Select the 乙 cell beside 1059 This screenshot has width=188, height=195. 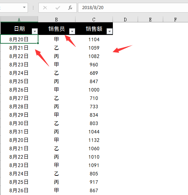57,48
